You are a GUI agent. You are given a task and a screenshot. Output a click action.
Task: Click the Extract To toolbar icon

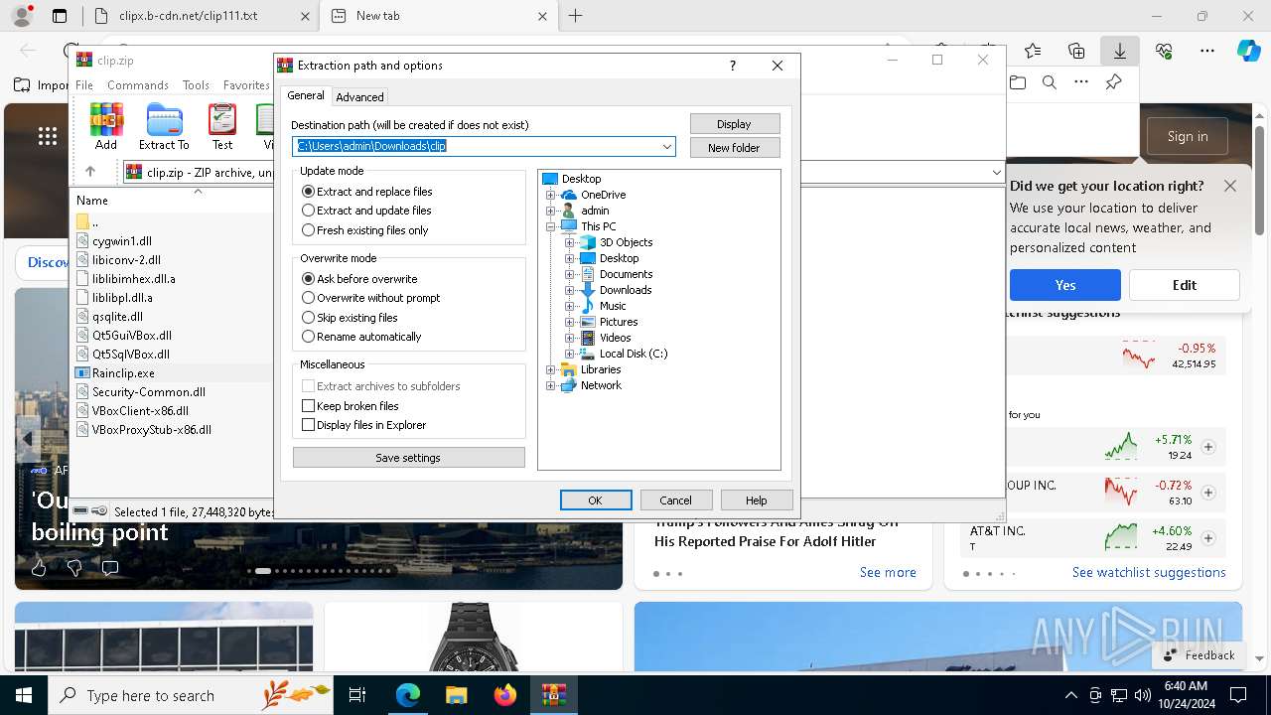pyautogui.click(x=164, y=119)
